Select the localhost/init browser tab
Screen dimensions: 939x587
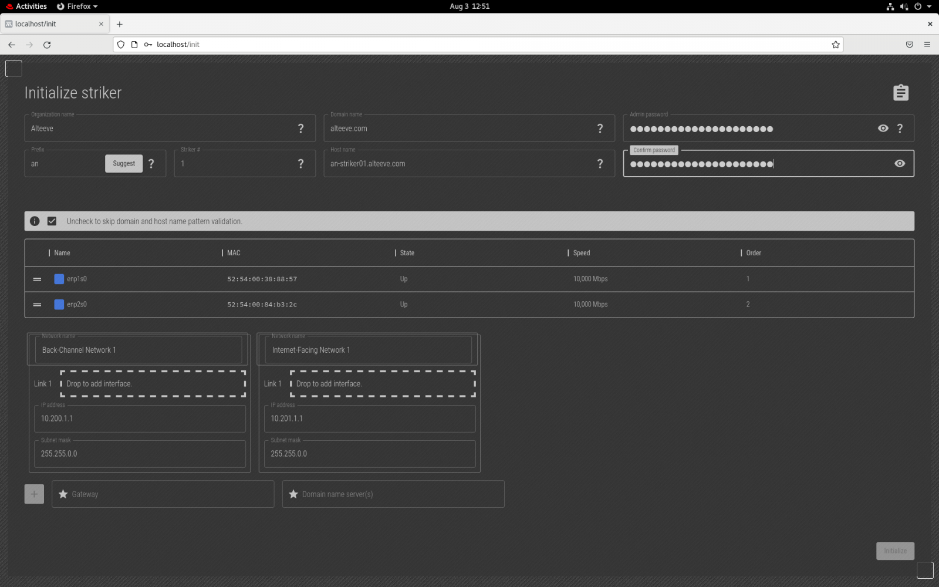pos(54,24)
